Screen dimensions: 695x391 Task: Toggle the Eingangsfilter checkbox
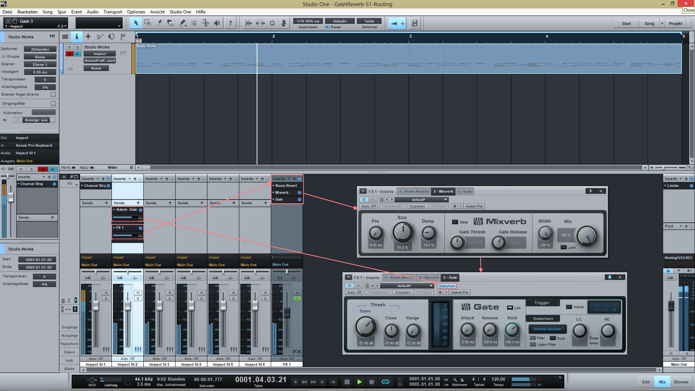click(53, 104)
